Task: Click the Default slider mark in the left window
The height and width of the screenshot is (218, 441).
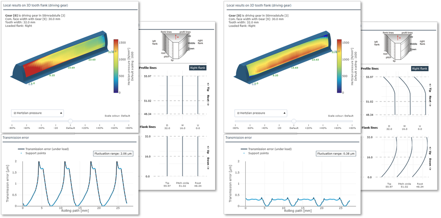Action: [x=70, y=128]
